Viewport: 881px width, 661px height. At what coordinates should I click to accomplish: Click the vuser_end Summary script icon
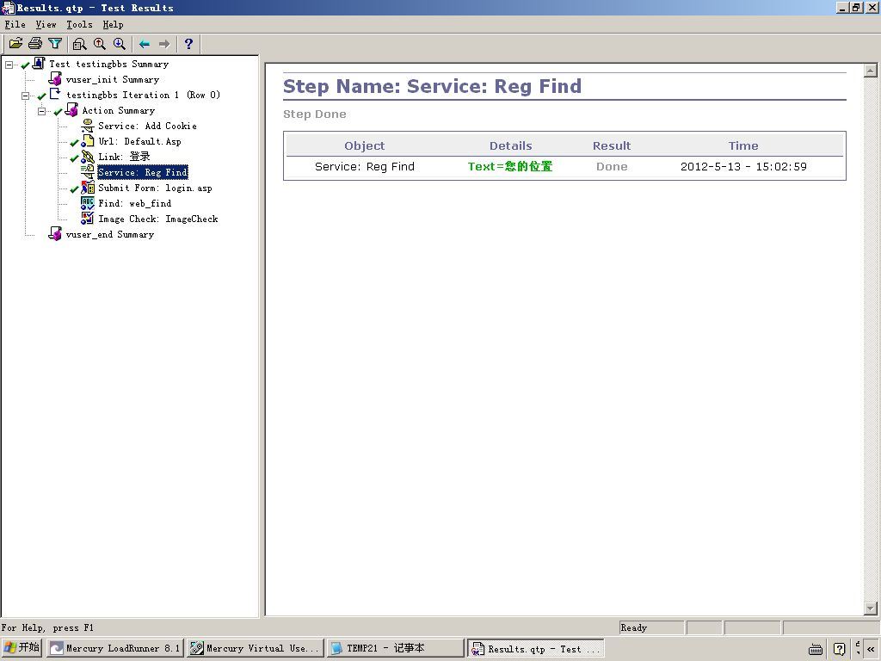tap(55, 234)
